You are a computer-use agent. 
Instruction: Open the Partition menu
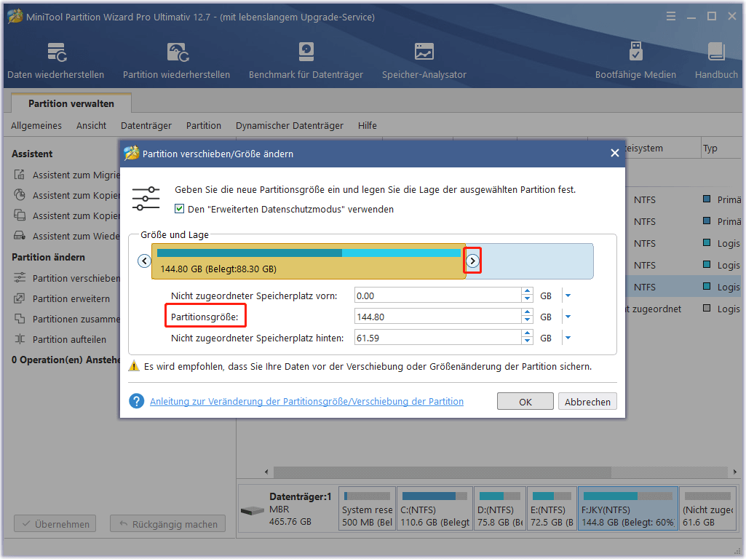click(x=204, y=126)
